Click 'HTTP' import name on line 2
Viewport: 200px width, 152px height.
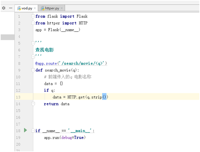tap(83, 23)
